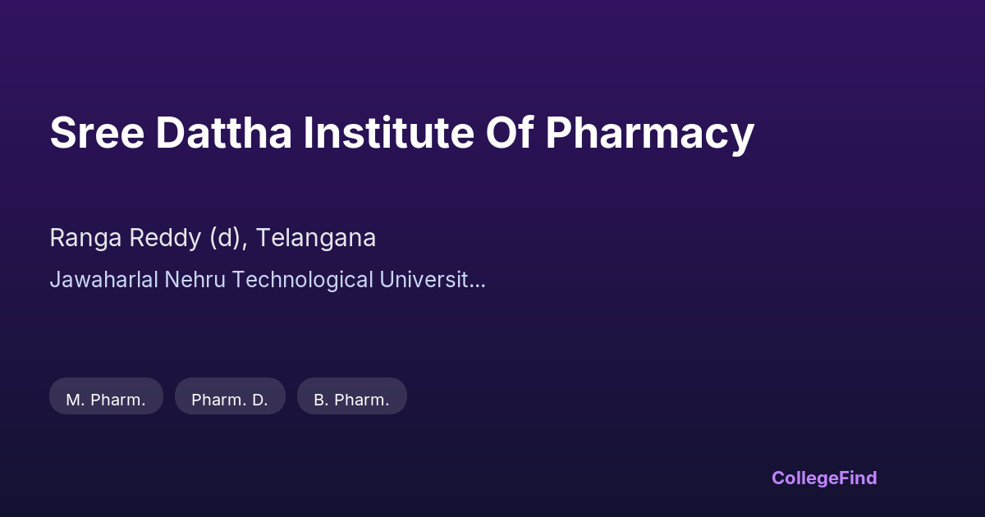Open the Jawaharlal Nehru Technological University link

click(x=267, y=280)
